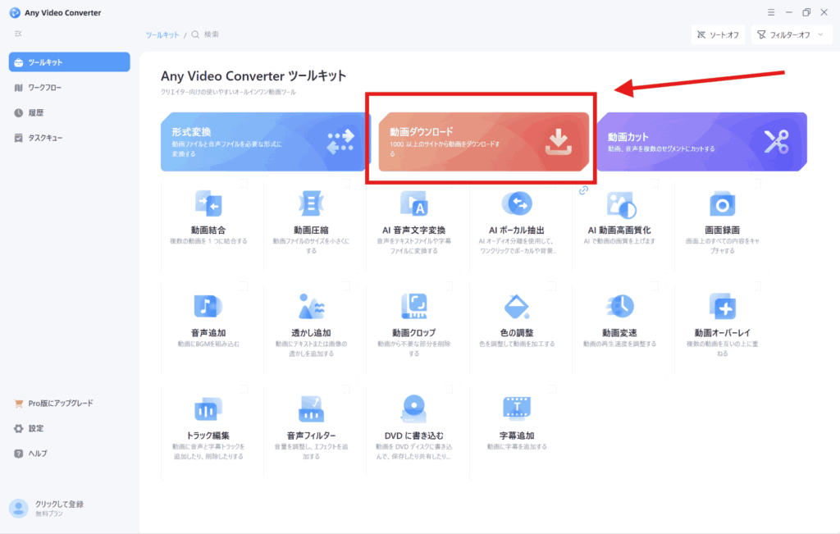Open the 字幕追加 tool icon
The height and width of the screenshot is (534, 840).
(x=517, y=408)
